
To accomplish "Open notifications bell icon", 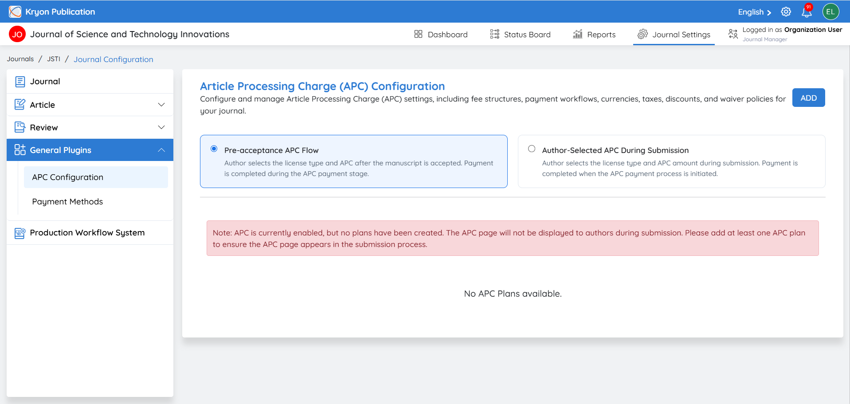I will [x=807, y=12].
